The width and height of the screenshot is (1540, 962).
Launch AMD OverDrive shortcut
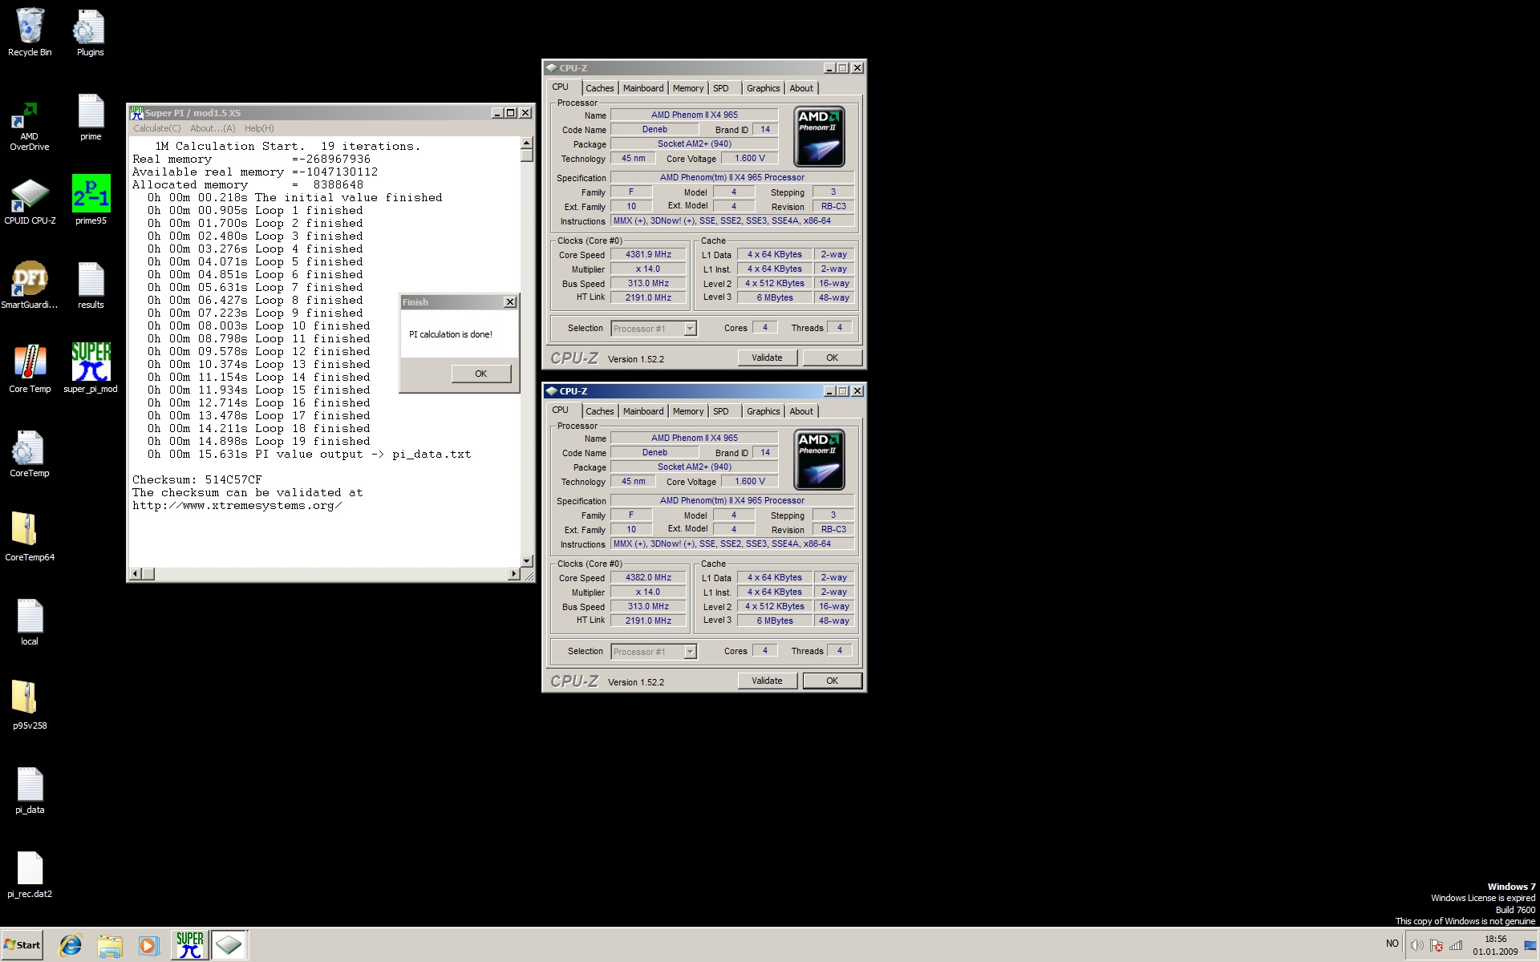(30, 126)
